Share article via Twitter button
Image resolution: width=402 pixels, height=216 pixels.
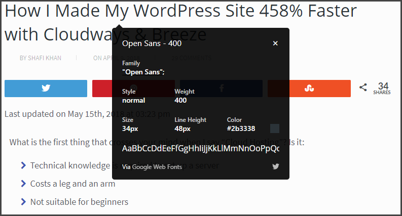pos(46,89)
